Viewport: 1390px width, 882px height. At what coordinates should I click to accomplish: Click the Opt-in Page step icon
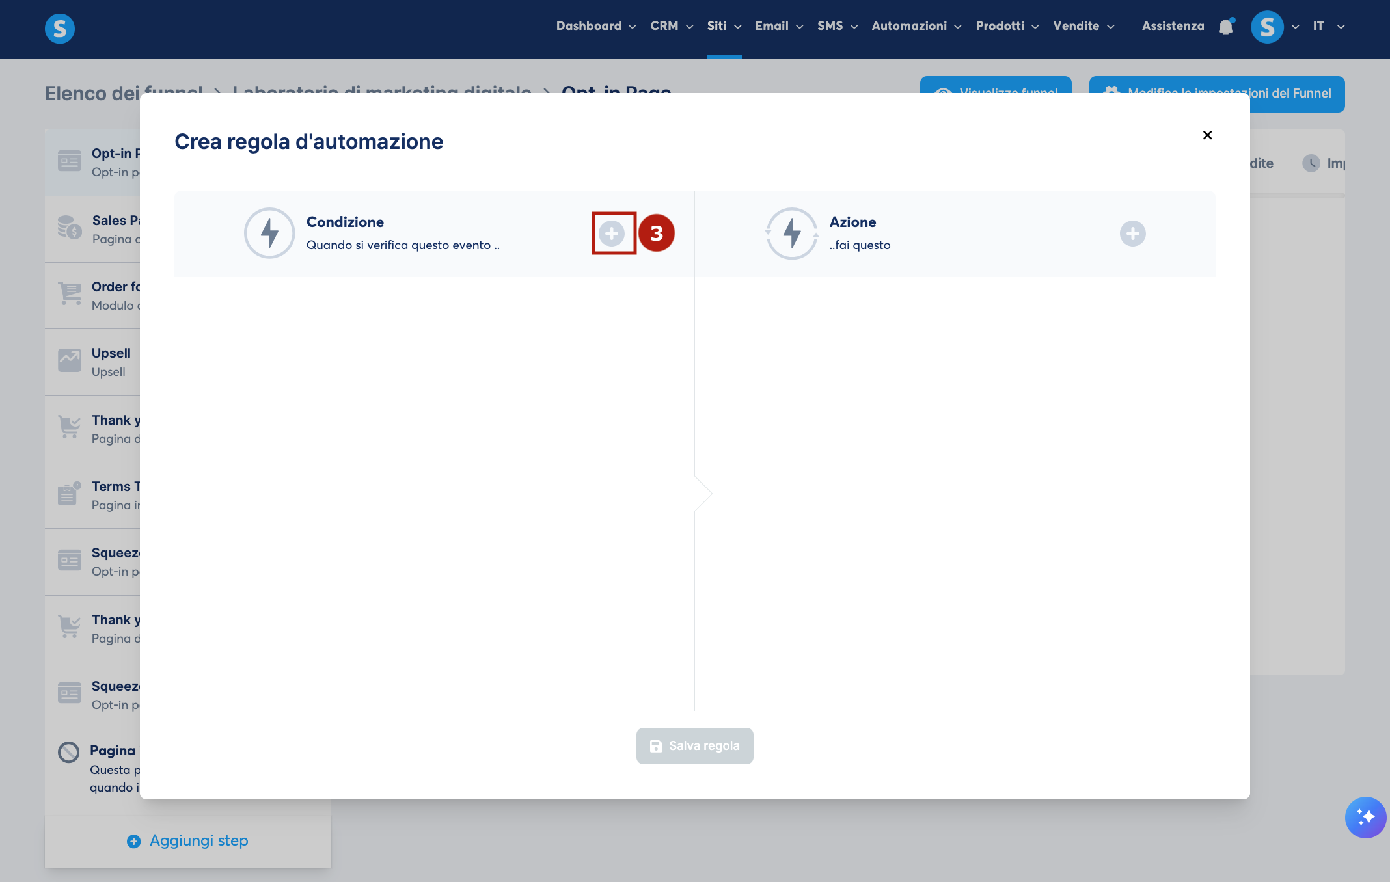point(70,161)
